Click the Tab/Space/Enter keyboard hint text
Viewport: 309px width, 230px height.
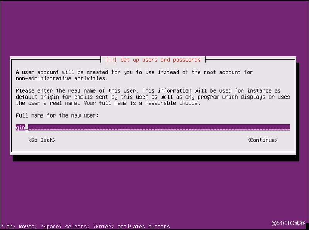(x=85, y=227)
